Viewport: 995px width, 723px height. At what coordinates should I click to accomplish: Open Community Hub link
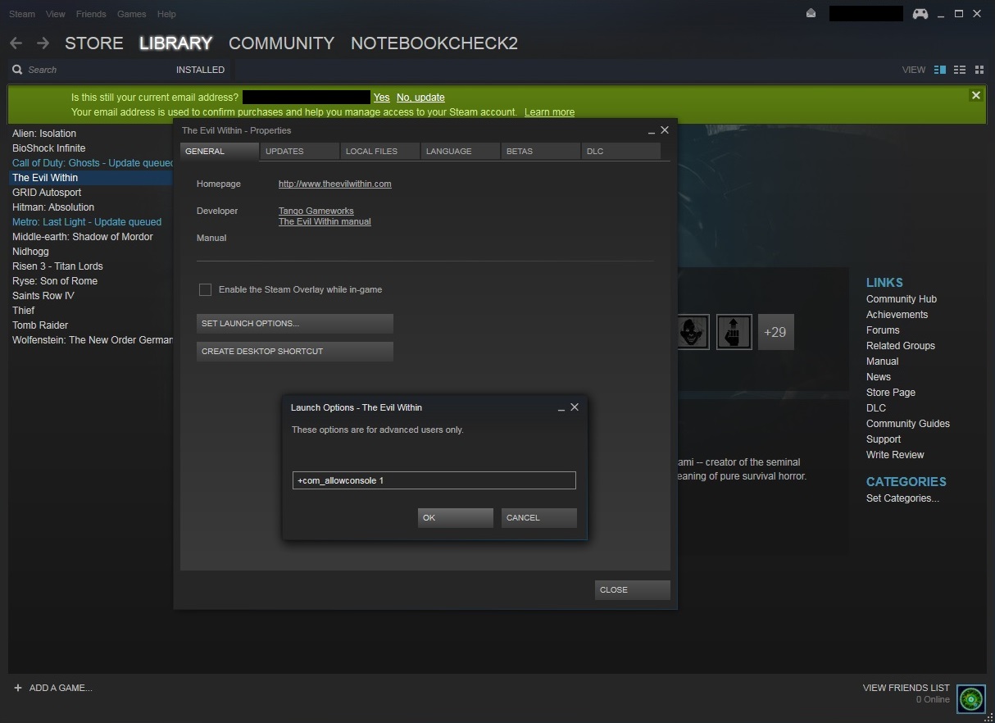pos(902,299)
